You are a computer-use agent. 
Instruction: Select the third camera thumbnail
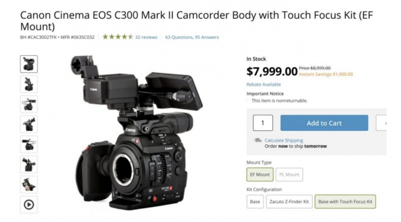[29, 104]
